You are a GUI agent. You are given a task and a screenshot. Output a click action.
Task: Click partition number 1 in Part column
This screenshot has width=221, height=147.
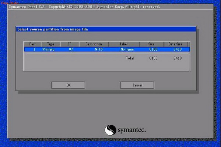(34, 49)
